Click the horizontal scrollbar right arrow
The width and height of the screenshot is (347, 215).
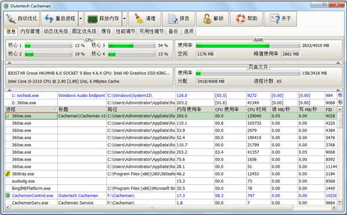[334, 207]
